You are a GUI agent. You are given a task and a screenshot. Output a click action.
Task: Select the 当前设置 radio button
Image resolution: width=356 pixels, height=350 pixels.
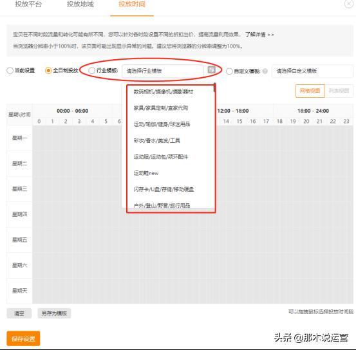[10, 70]
